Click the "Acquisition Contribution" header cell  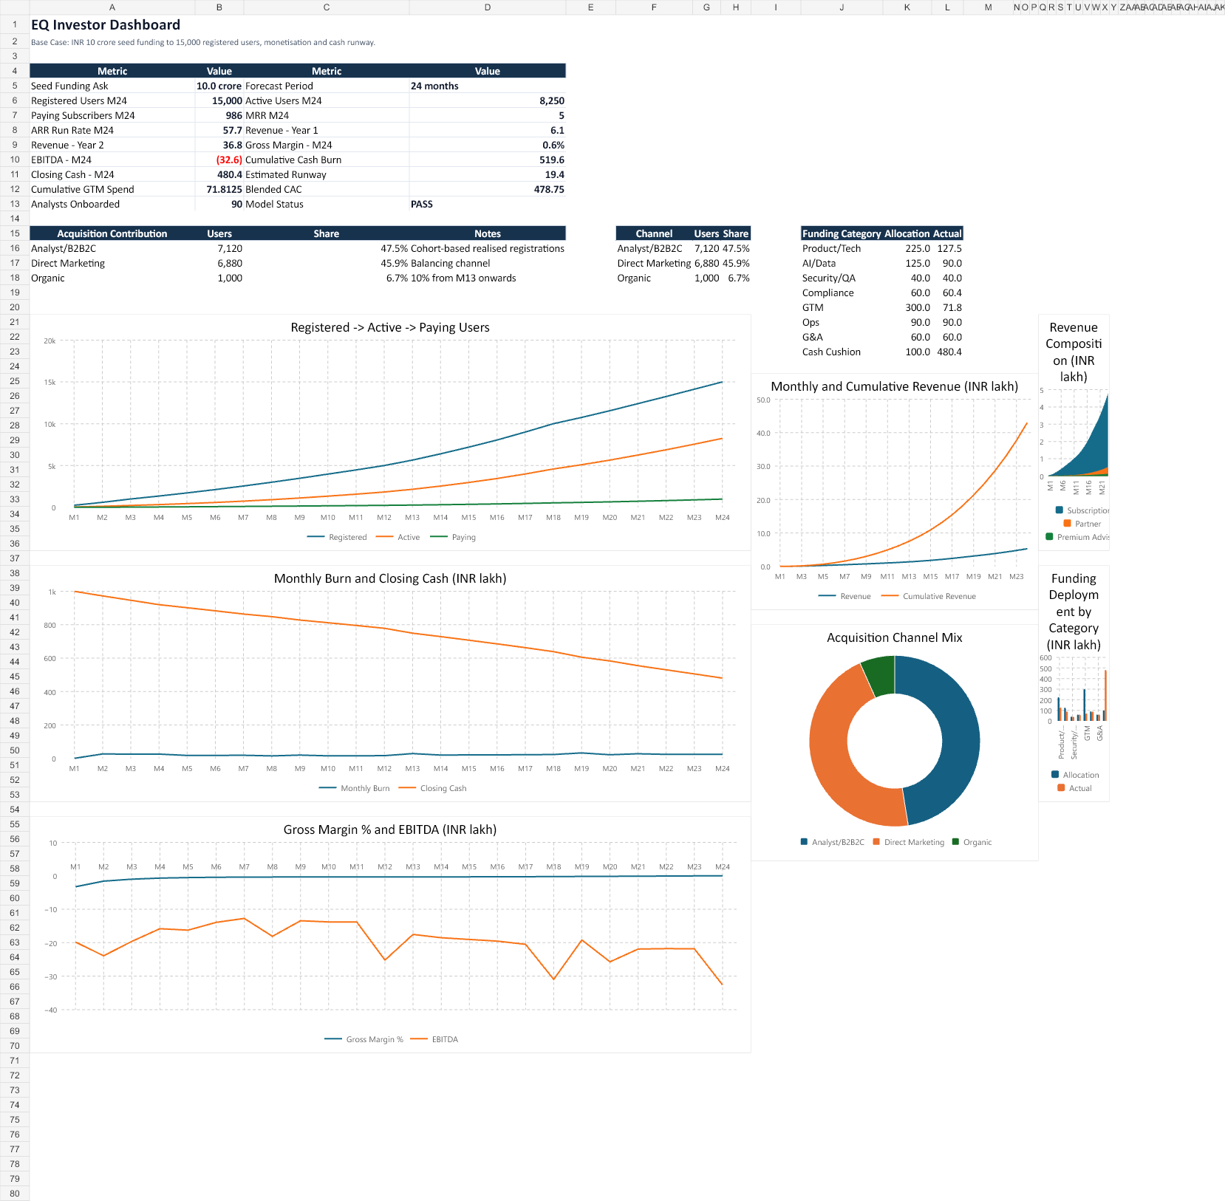pyautogui.click(x=112, y=233)
